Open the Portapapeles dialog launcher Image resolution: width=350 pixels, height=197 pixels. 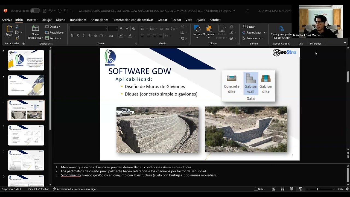[x=24, y=44]
